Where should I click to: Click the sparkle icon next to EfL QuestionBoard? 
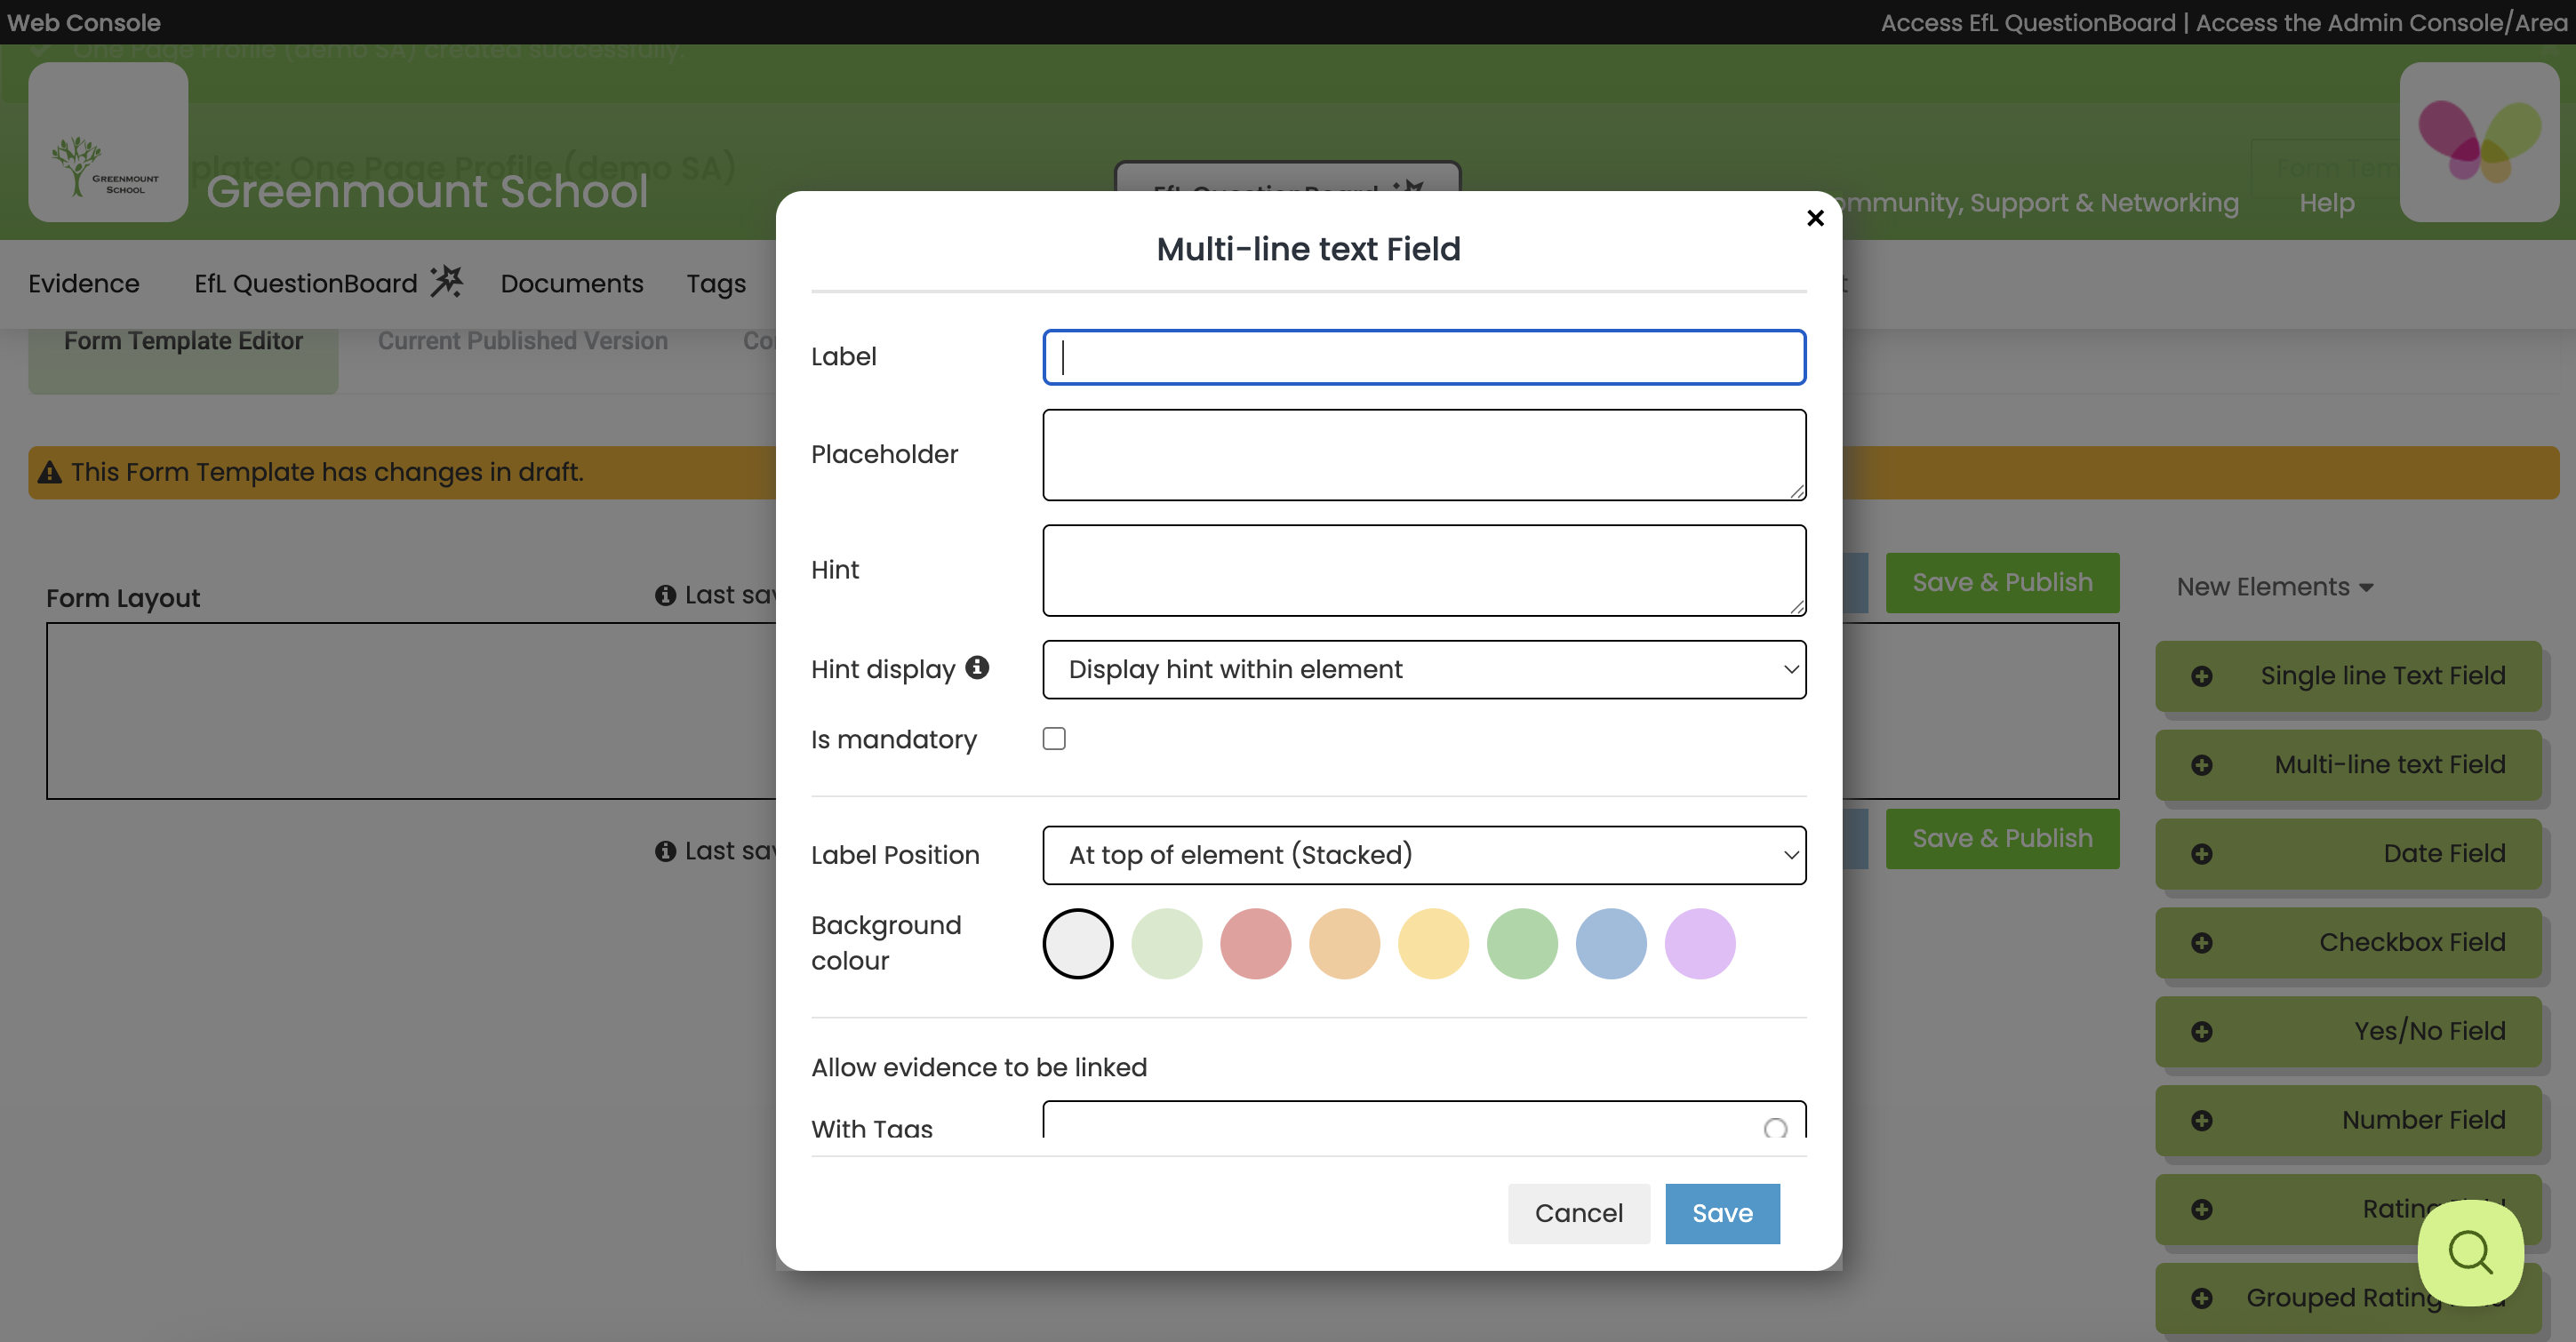(446, 281)
